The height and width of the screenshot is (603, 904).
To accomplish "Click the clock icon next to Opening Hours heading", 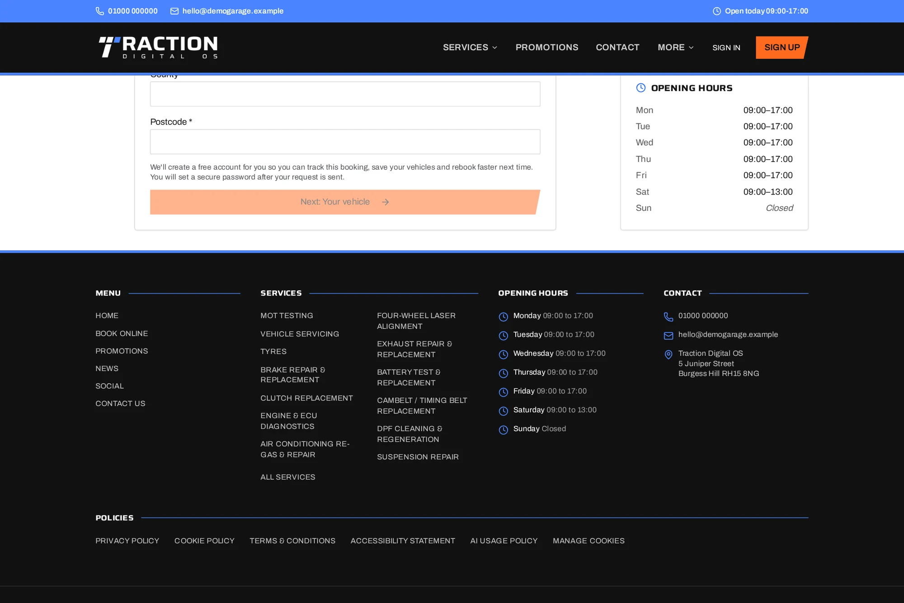I will tap(641, 88).
